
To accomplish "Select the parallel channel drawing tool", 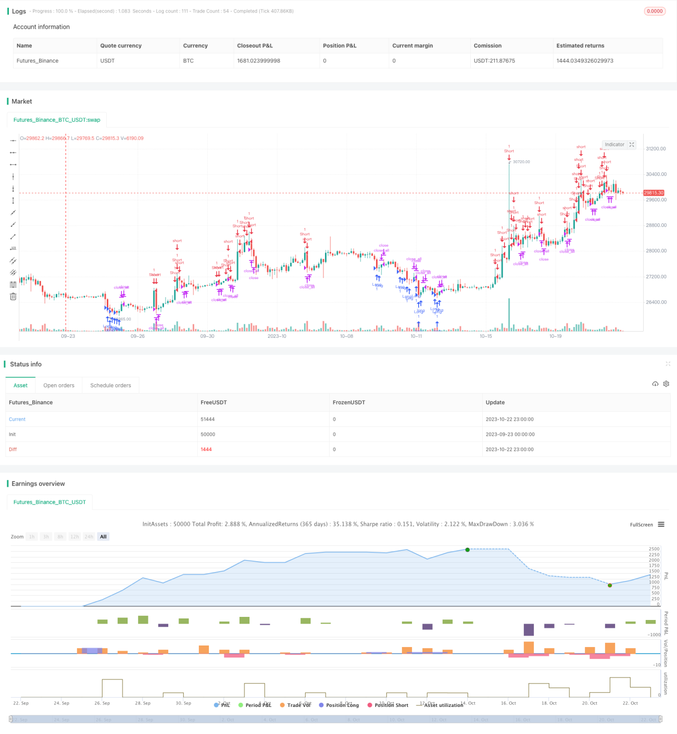I will pyautogui.click(x=13, y=260).
